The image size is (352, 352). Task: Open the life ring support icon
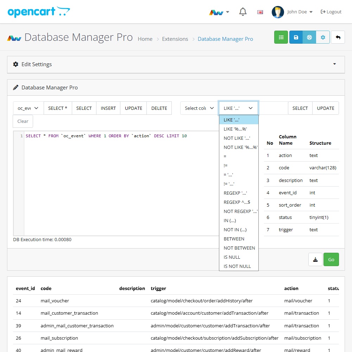(309, 37)
